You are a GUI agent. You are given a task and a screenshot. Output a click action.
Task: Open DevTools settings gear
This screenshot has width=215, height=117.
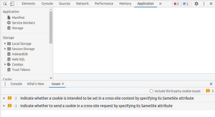tap(196, 4)
